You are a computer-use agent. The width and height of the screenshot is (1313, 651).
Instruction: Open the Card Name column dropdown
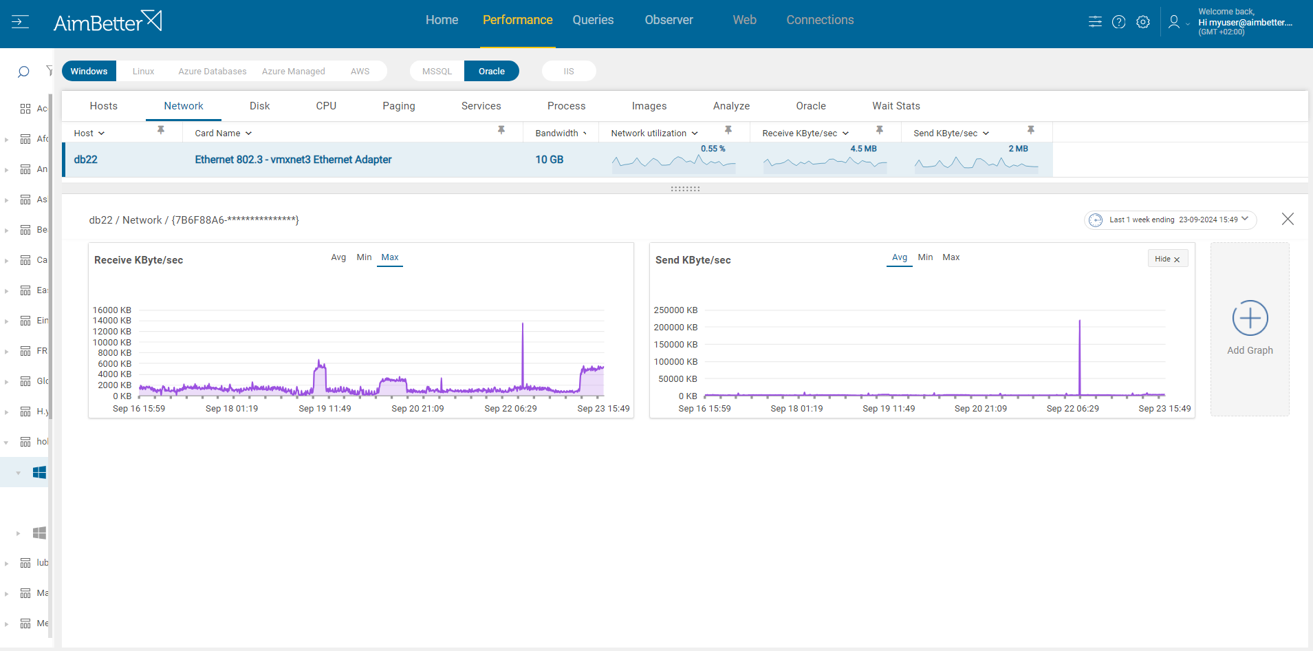click(x=249, y=134)
